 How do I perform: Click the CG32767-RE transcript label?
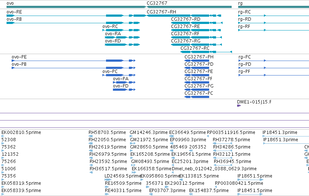186,26
